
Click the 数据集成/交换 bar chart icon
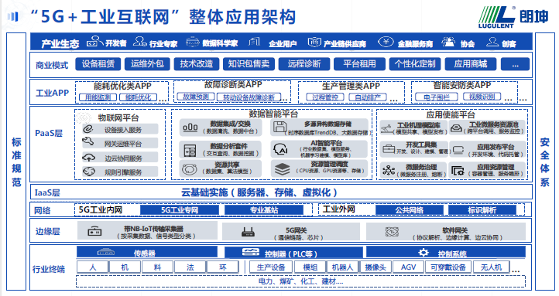tap(190, 128)
